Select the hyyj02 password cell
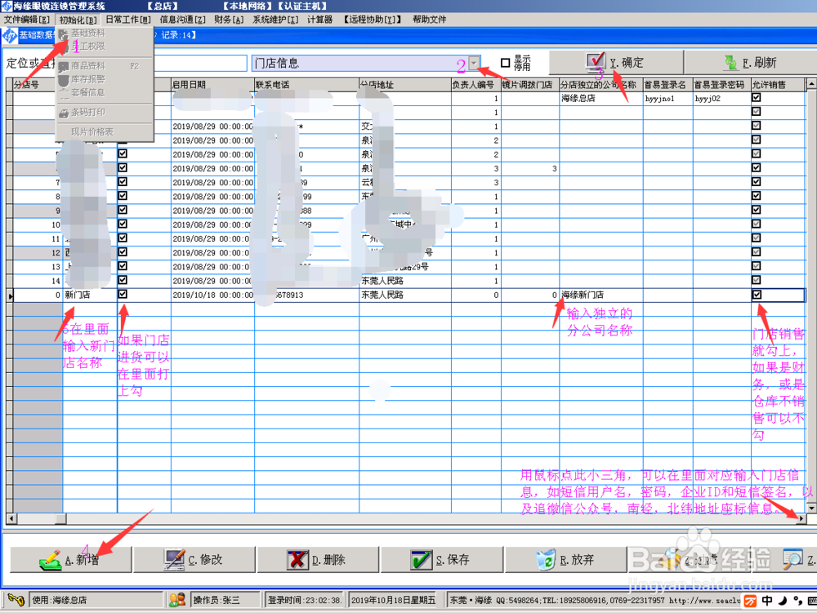Viewport: 817px width, 613px height. [x=721, y=98]
